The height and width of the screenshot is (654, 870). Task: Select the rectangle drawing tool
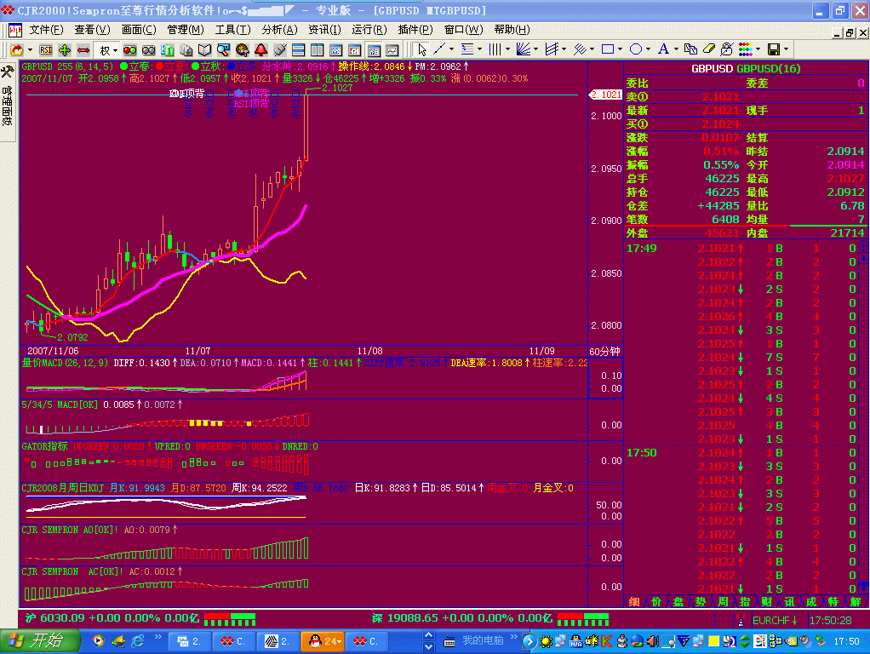coord(608,49)
